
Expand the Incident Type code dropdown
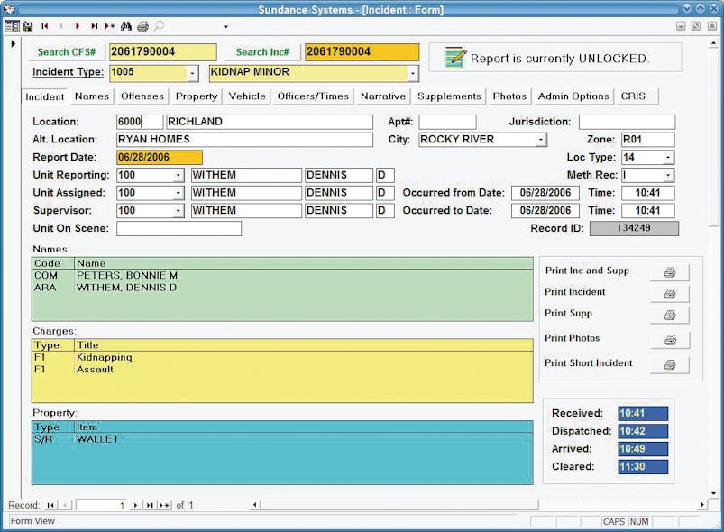coord(192,73)
